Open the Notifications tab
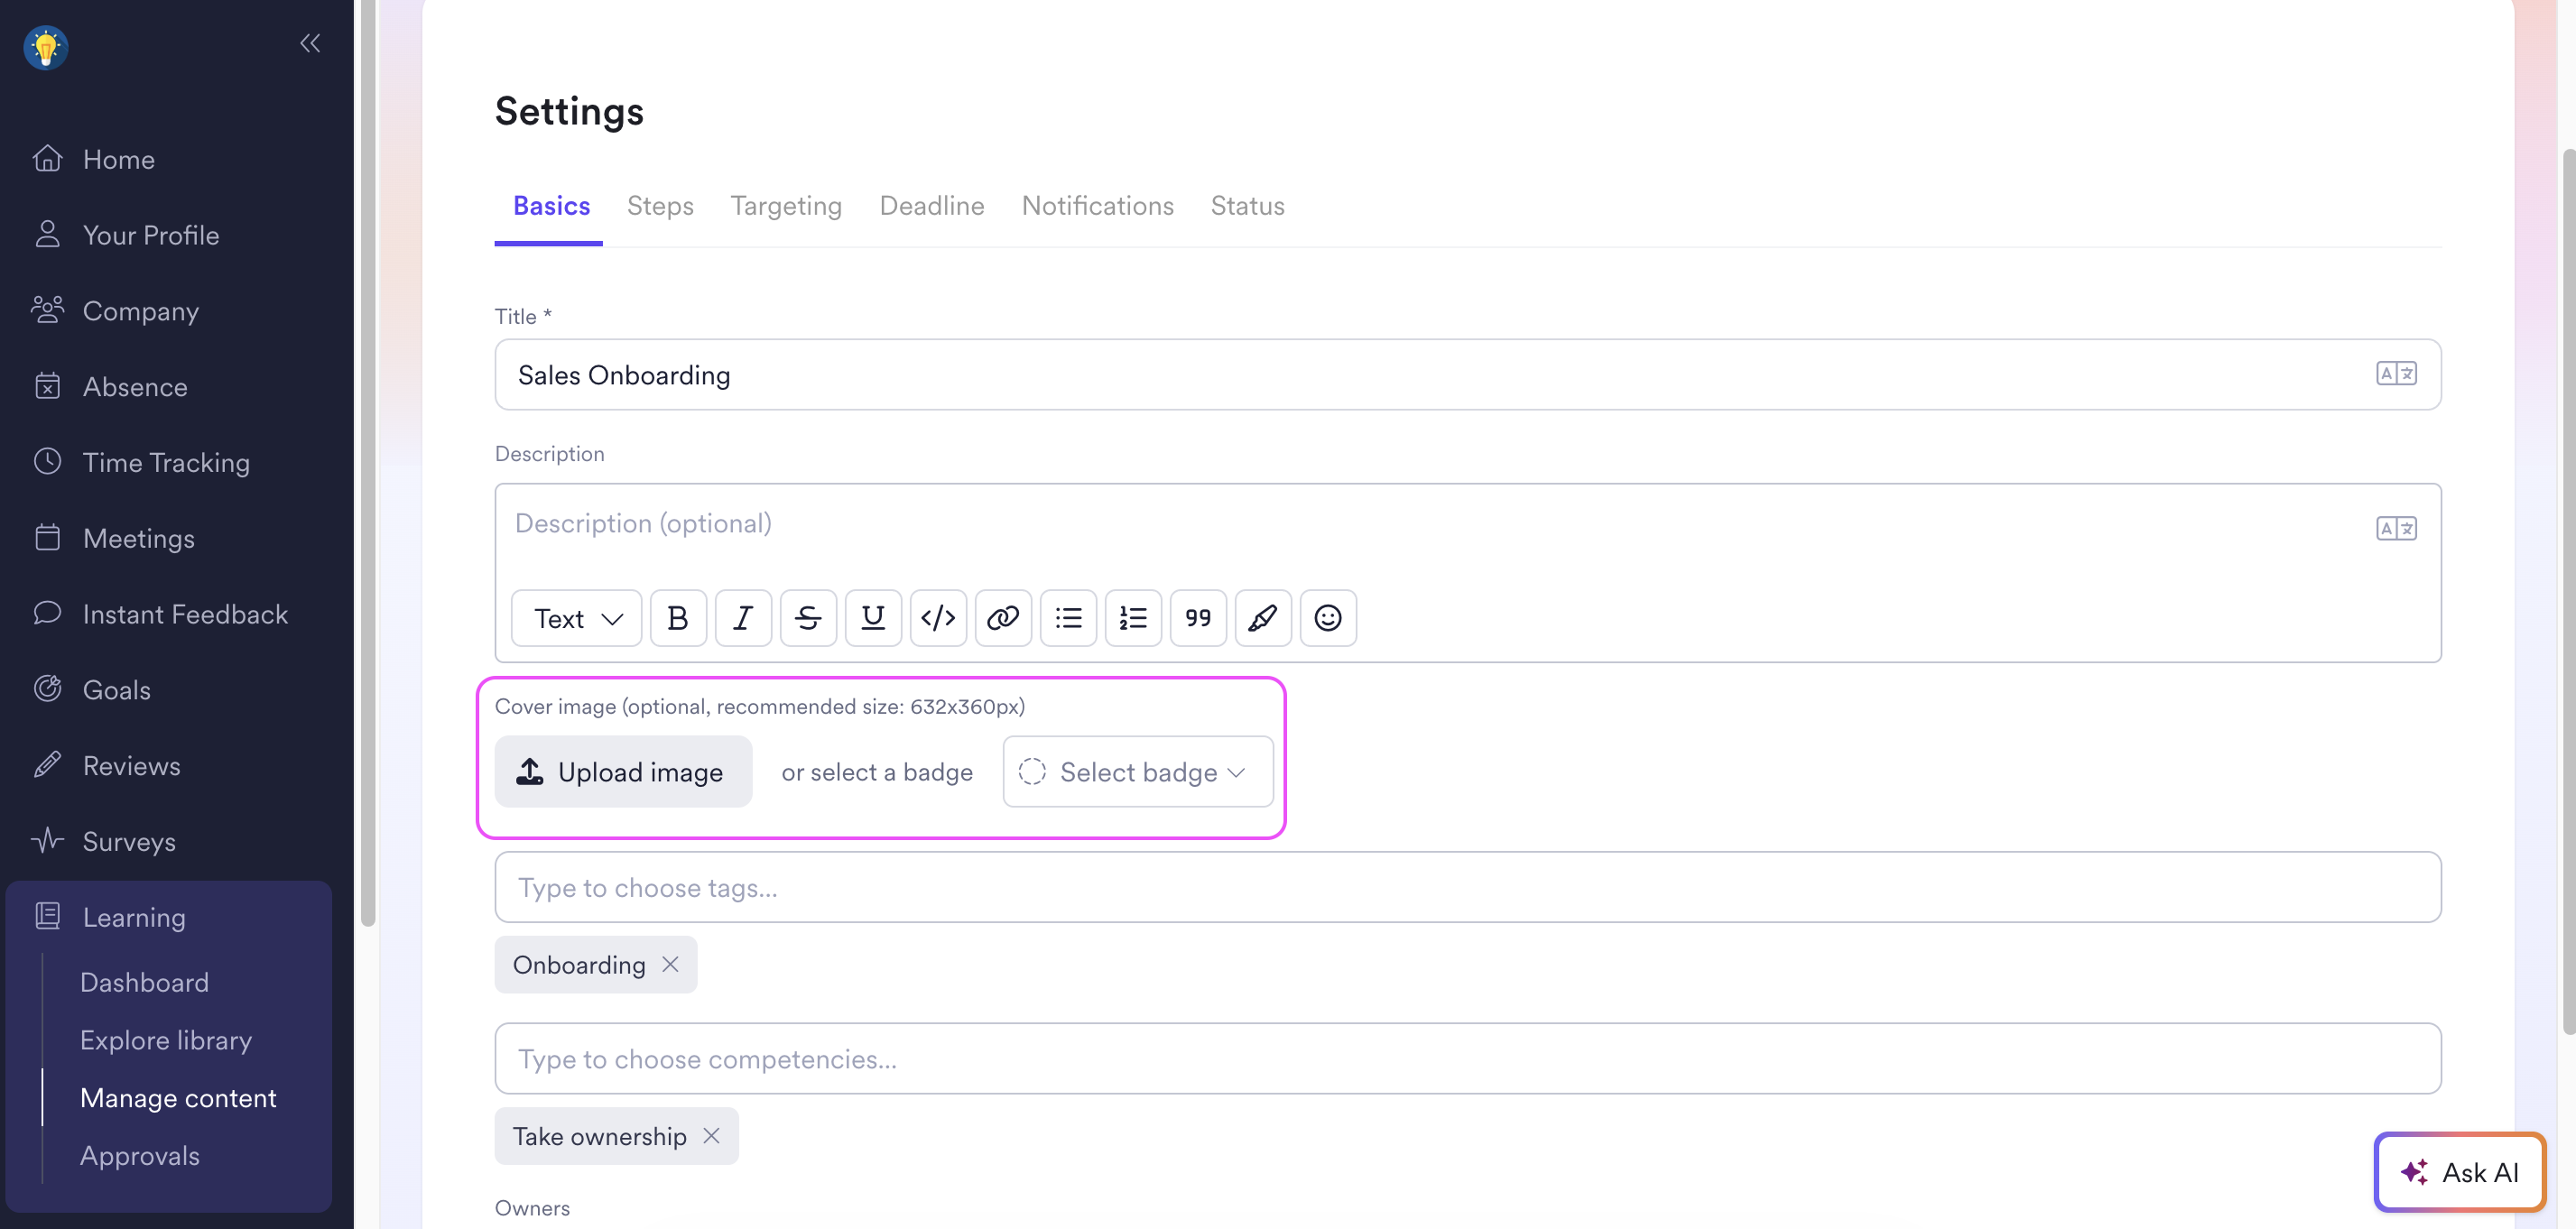Image resolution: width=2576 pixels, height=1229 pixels. pos(1097,206)
